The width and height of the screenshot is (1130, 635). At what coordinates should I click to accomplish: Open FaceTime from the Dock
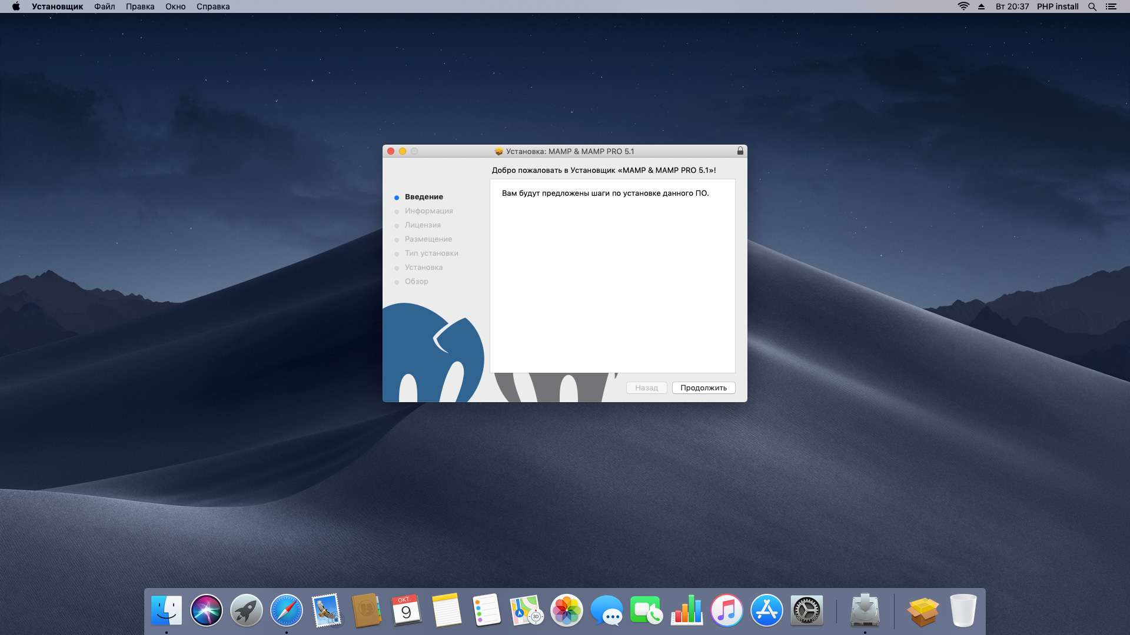647,610
